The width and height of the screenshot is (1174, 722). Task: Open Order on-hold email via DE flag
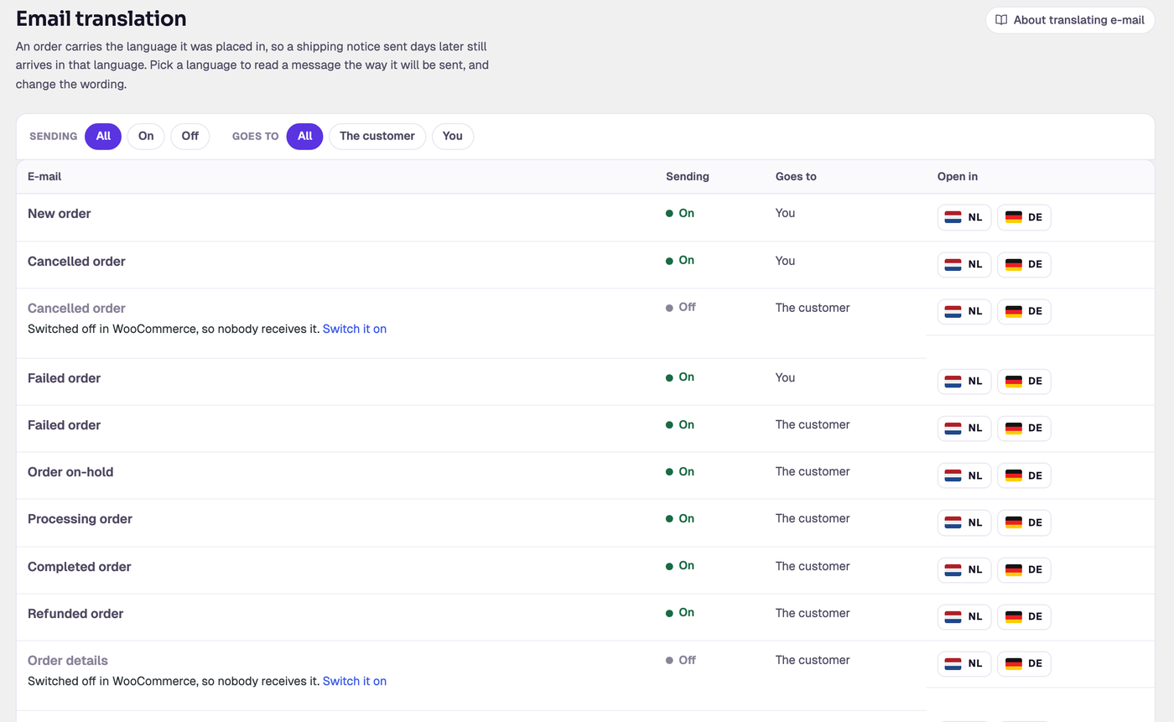coord(1024,475)
